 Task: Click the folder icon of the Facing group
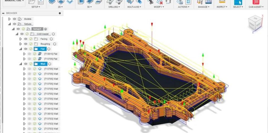point(36,39)
